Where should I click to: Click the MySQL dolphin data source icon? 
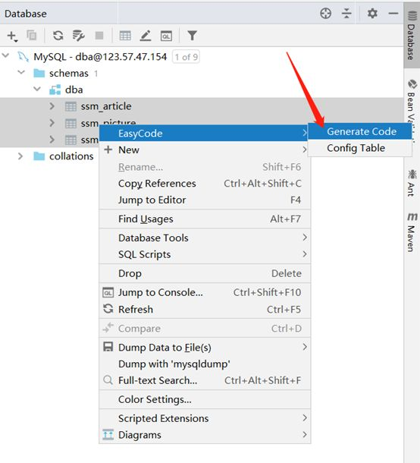click(23, 56)
